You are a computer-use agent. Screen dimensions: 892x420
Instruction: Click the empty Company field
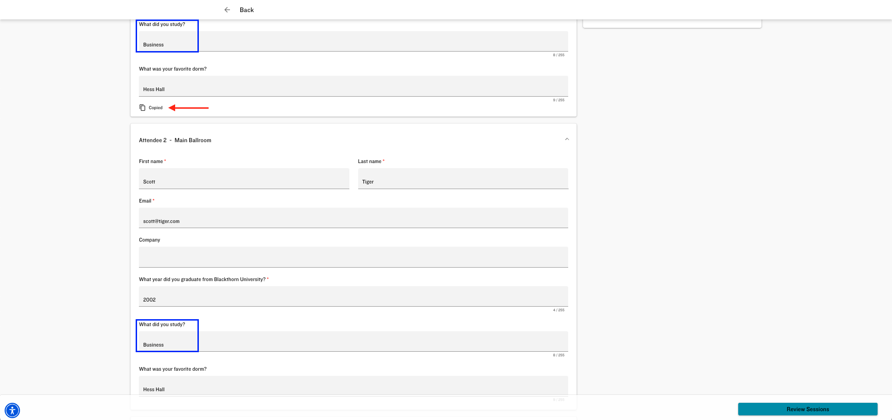[x=353, y=257]
